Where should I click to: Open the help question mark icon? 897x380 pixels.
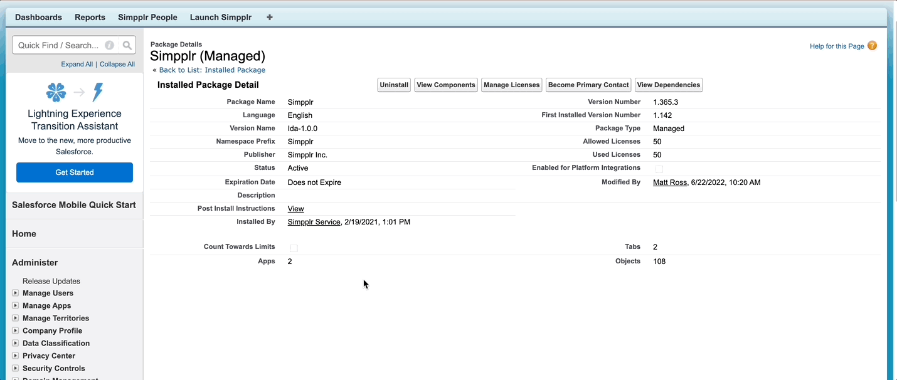tap(872, 46)
